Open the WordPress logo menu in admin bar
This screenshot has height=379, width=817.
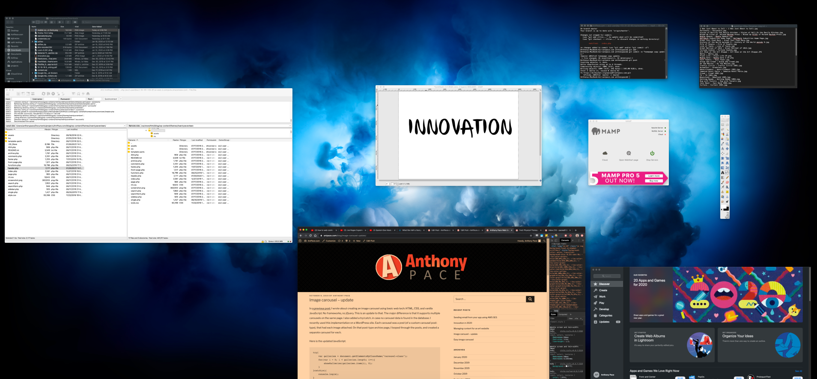(x=300, y=241)
